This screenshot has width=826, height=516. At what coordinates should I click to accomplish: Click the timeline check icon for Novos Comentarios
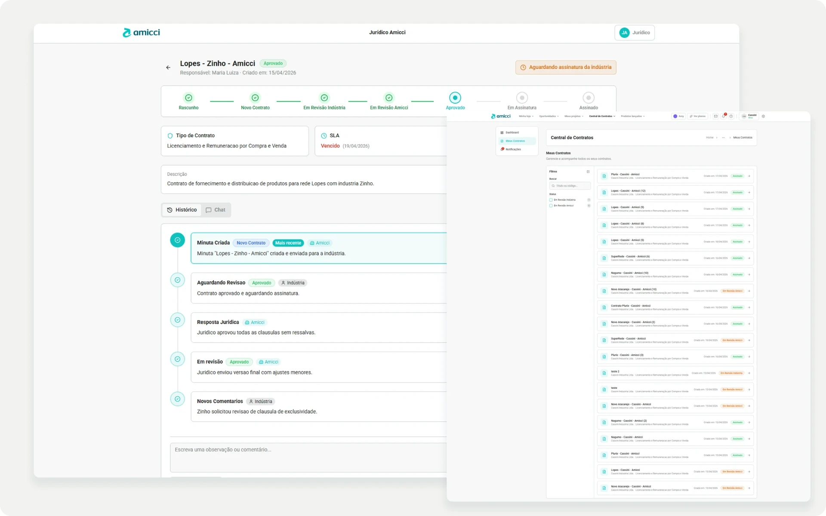(177, 399)
